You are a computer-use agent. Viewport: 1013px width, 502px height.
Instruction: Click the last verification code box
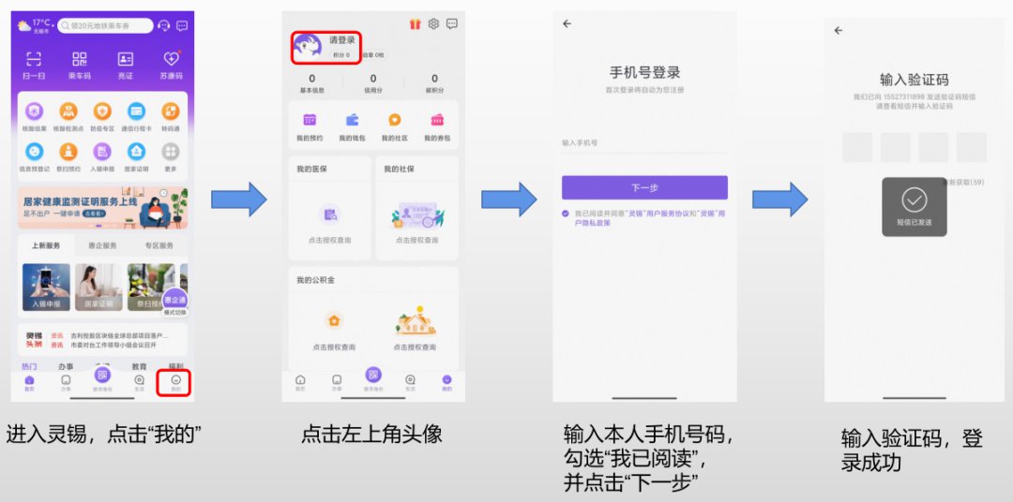pyautogui.click(x=972, y=147)
